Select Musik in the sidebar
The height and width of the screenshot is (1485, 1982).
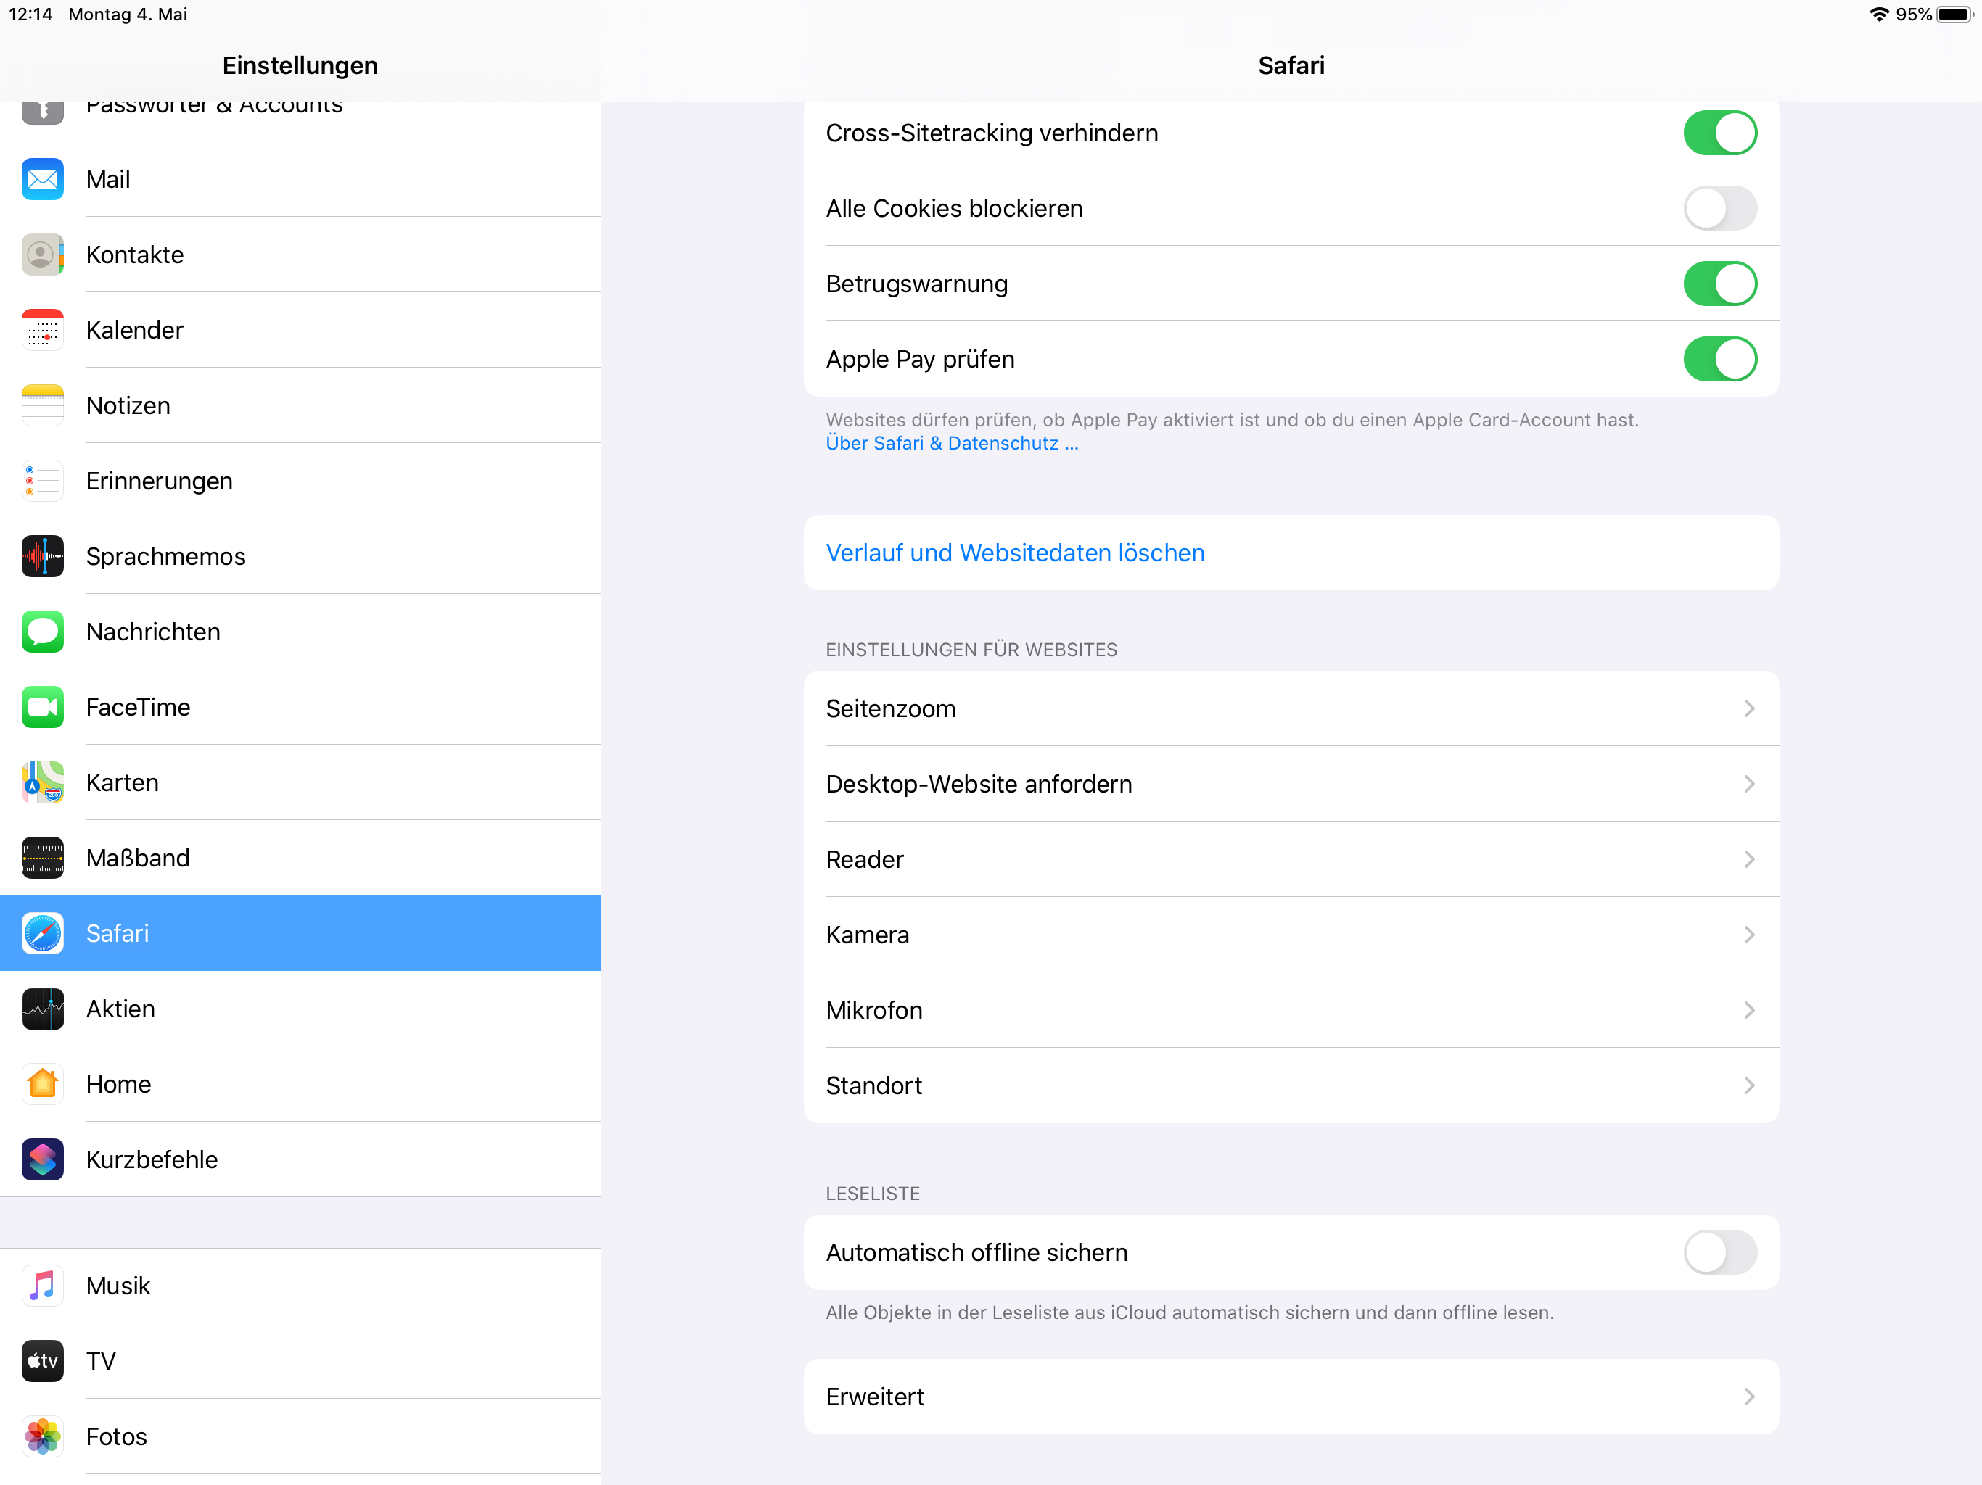point(300,1286)
